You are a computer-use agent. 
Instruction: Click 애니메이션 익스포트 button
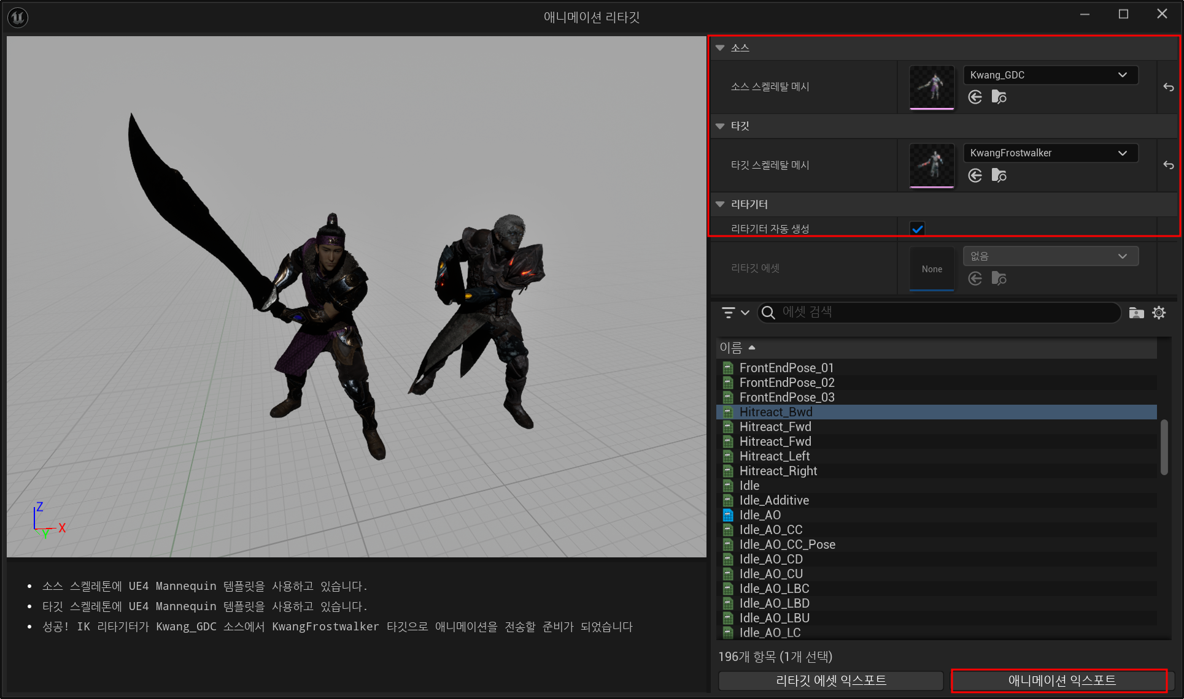[1061, 680]
